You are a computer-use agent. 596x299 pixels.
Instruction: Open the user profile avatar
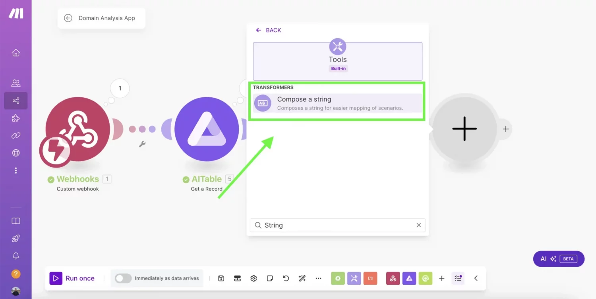(16, 291)
